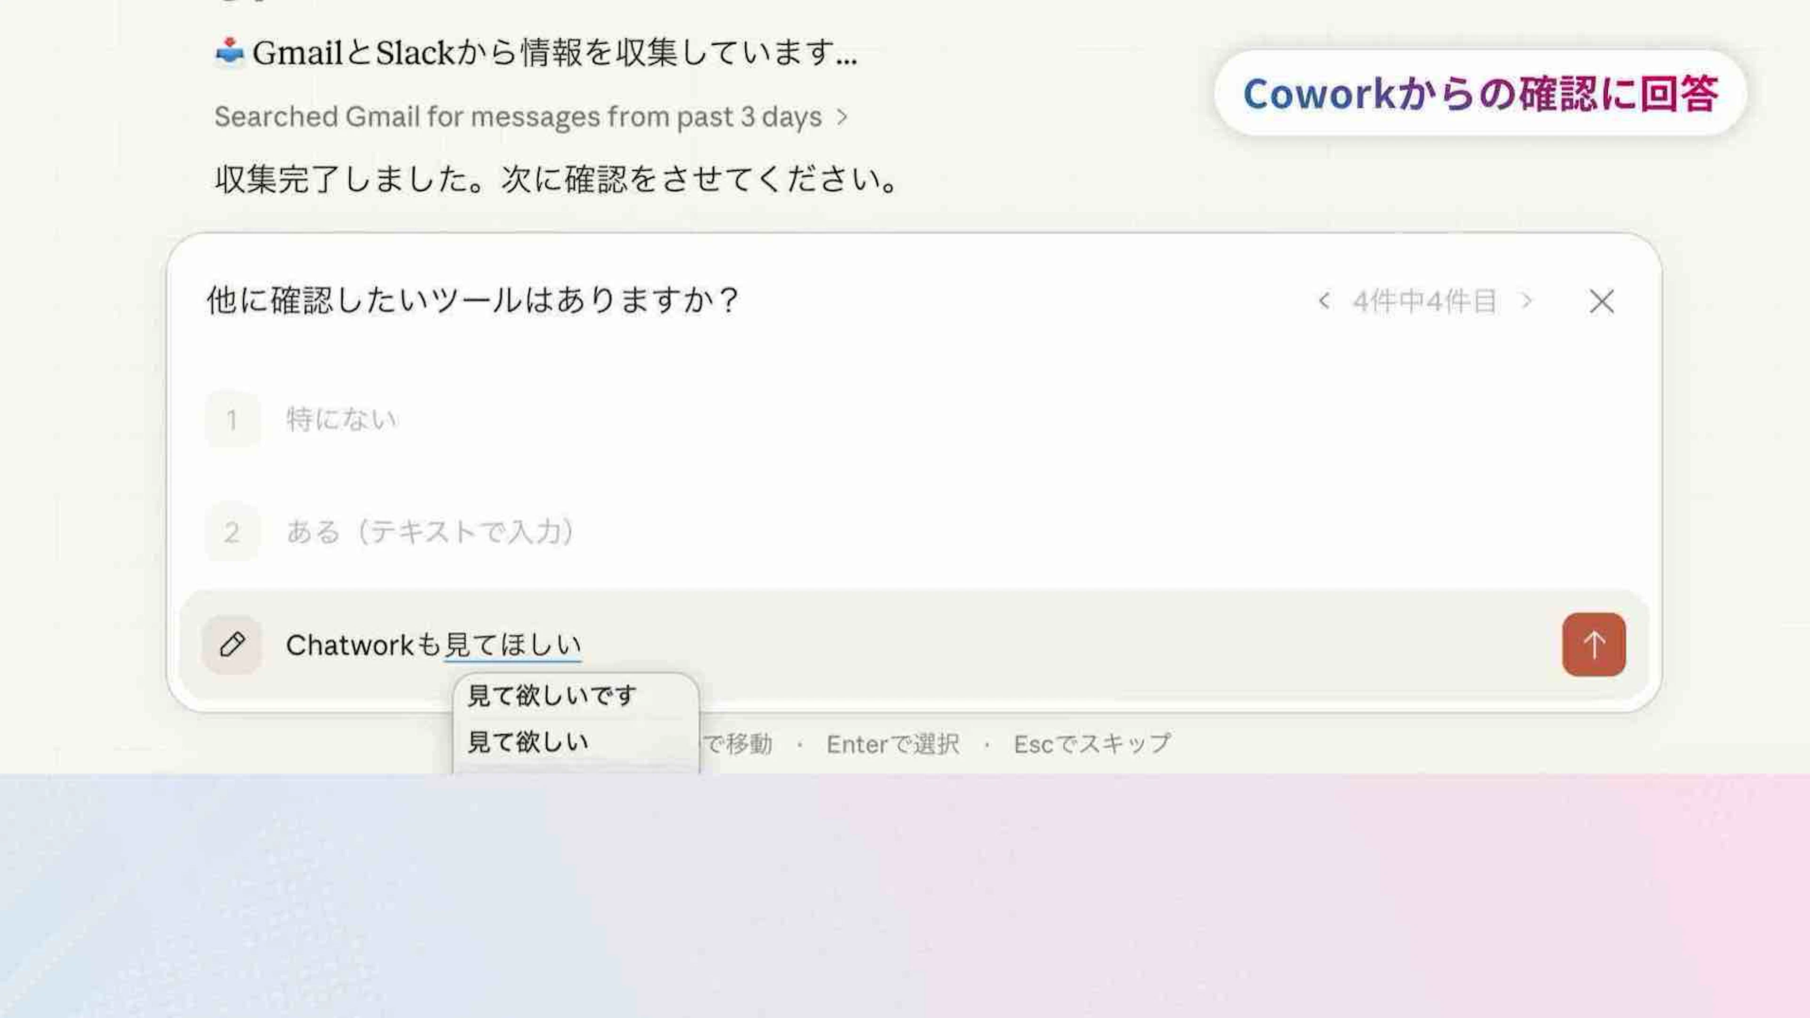
Task: Expand Searched Gmail for messages details
Action: tap(531, 117)
